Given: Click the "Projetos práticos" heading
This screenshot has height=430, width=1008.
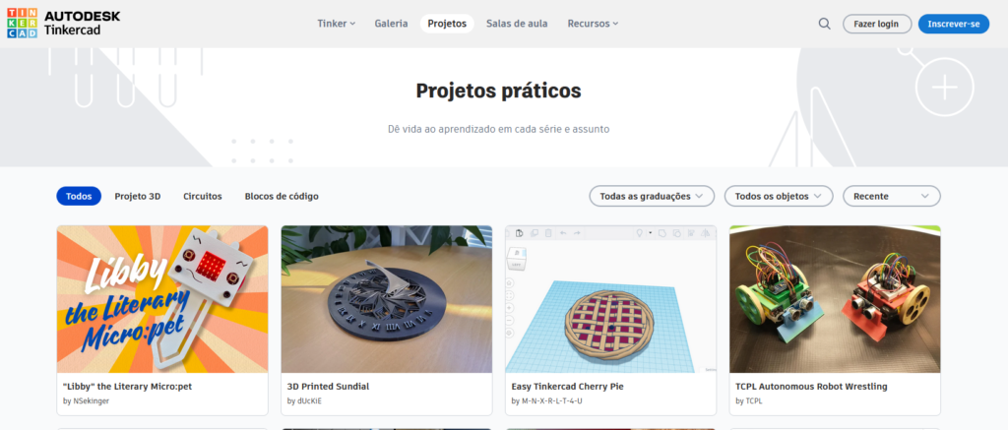Looking at the screenshot, I should pyautogui.click(x=498, y=91).
